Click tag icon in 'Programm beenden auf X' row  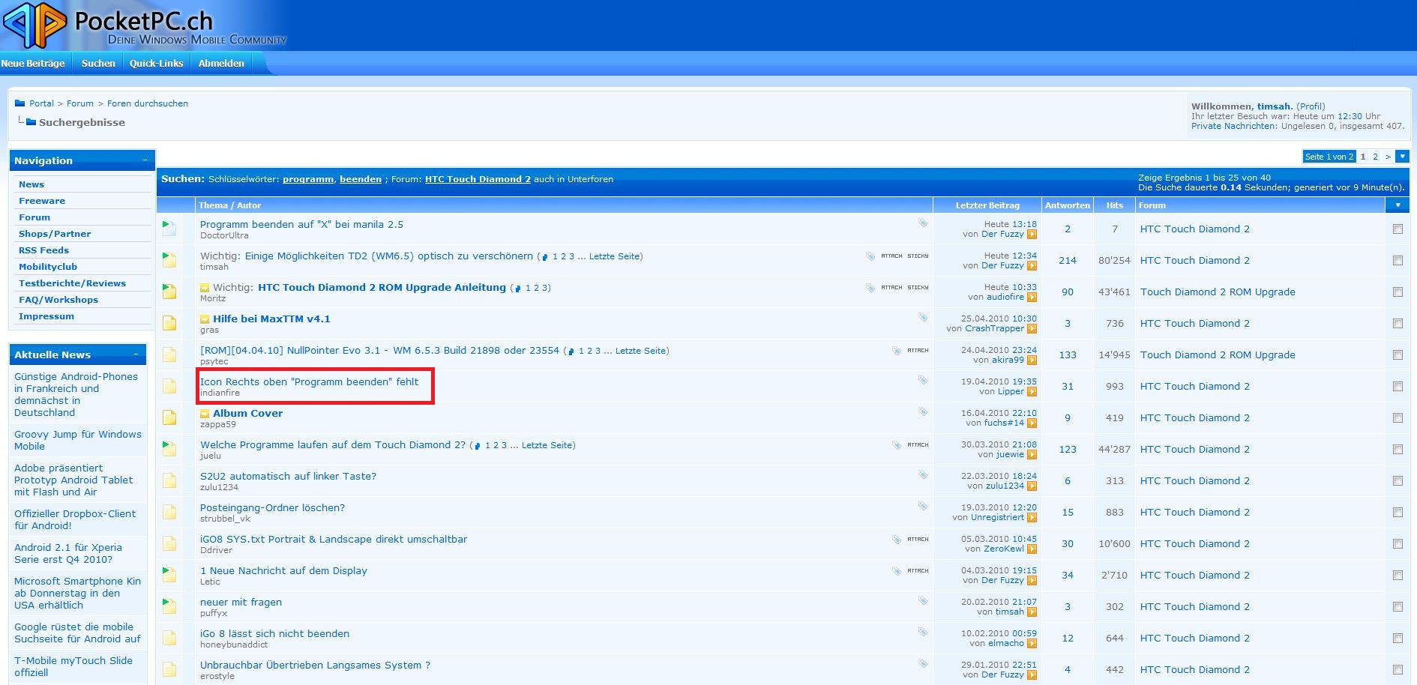point(923,223)
